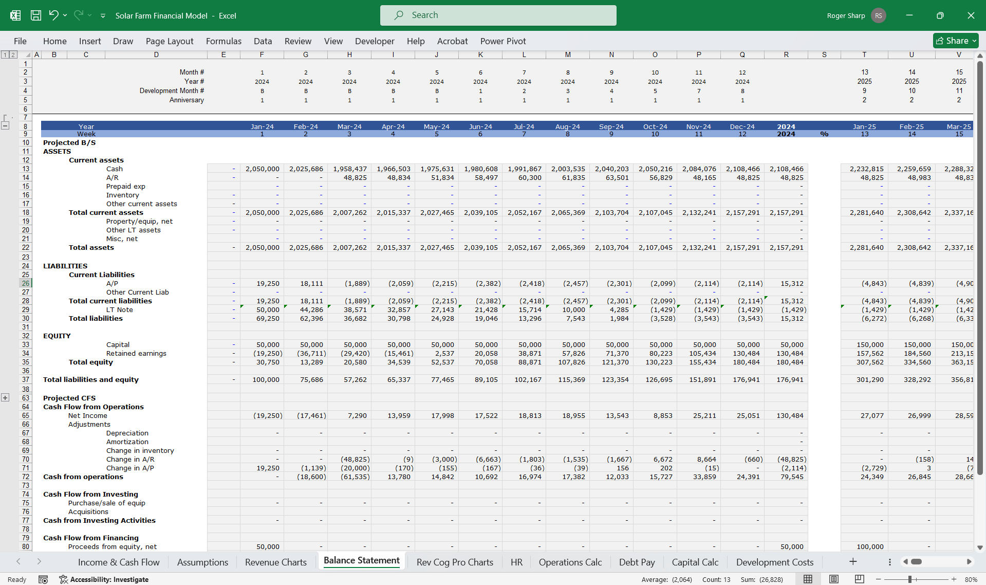Open the Power Pivot tab
Screen dimensions: 986x585
(503, 41)
